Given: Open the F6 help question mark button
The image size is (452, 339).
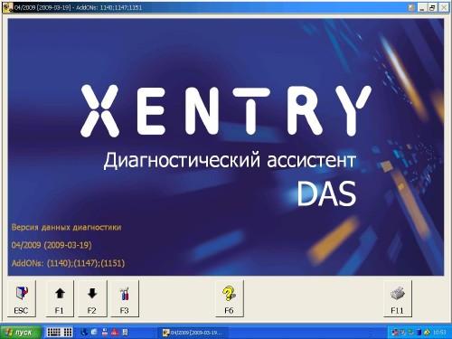Looking at the screenshot, I should point(230,298).
